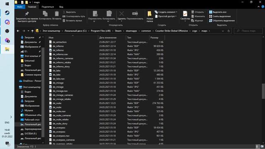Viewport: 265px width, 149px height.
Task: Click the pin to Quick Access icon
Action: click(x=26, y=14)
